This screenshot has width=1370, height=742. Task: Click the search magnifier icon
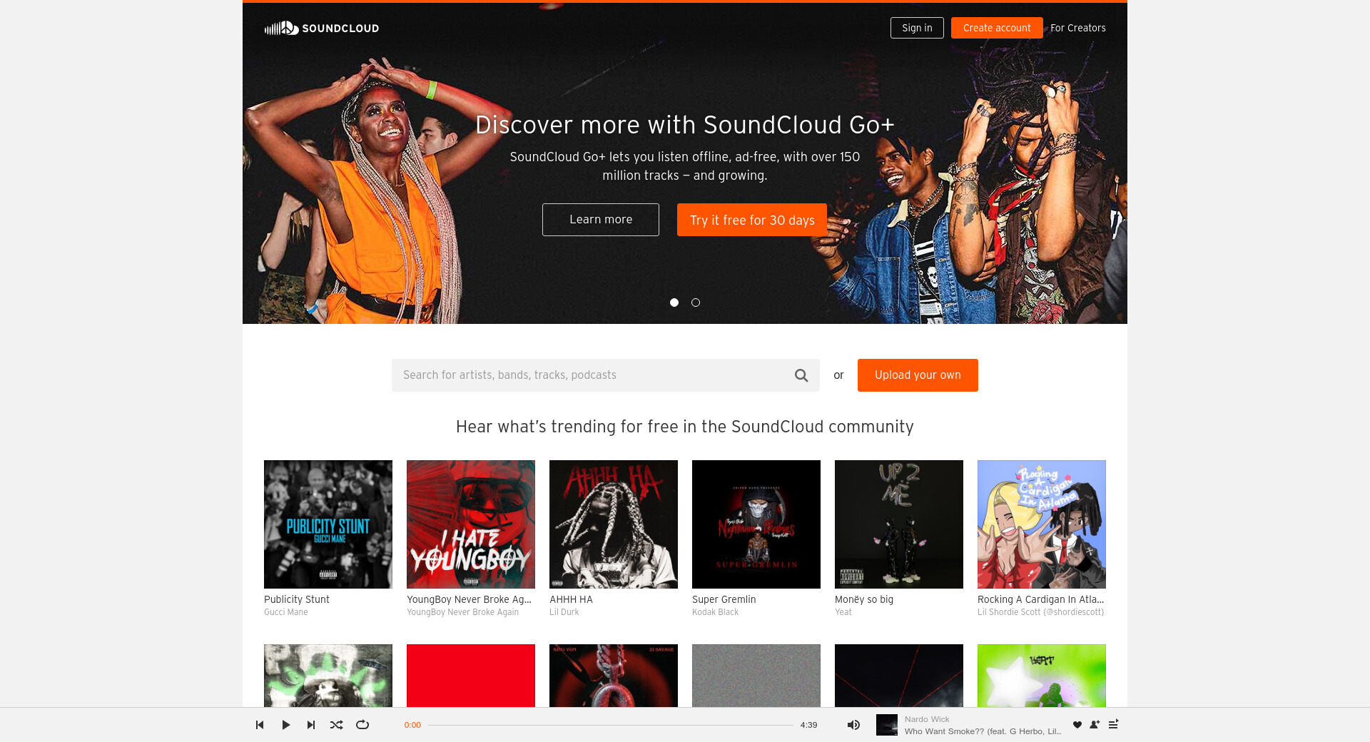801,375
